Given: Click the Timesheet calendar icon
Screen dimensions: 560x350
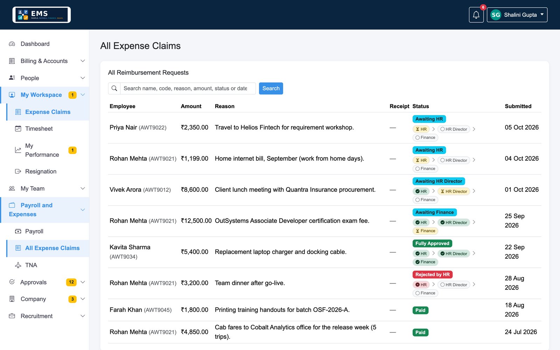Looking at the screenshot, I should pos(18,128).
